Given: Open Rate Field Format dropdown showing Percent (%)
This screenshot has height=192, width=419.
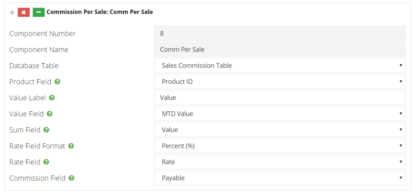Looking at the screenshot, I should (280, 146).
